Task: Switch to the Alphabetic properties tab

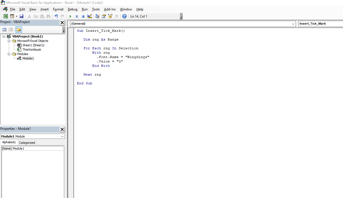Action: click(9, 142)
